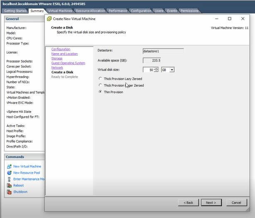
Task: Minimize the Create New Virtual Machine dialog
Action: (217, 19)
